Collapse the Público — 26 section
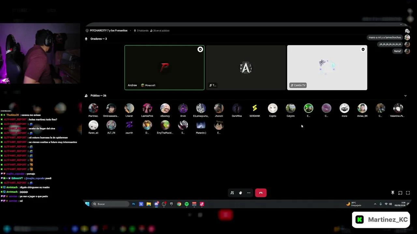Screen dimensions: 417x234 (x=405, y=96)
